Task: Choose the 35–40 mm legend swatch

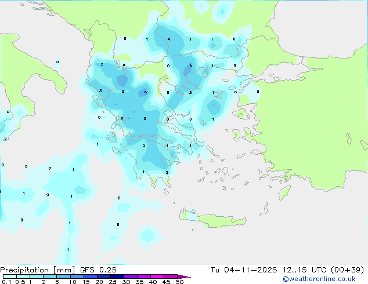Action: [144, 276]
